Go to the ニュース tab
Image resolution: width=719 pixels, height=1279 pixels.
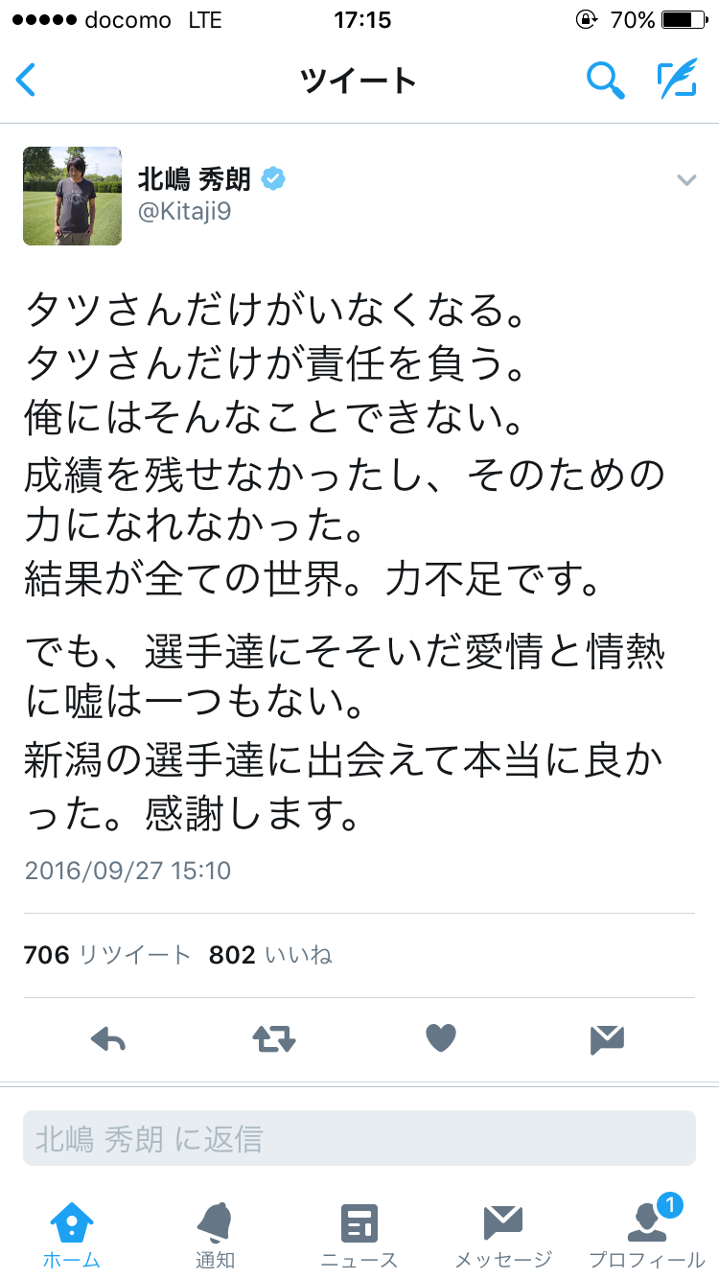[x=359, y=1235]
